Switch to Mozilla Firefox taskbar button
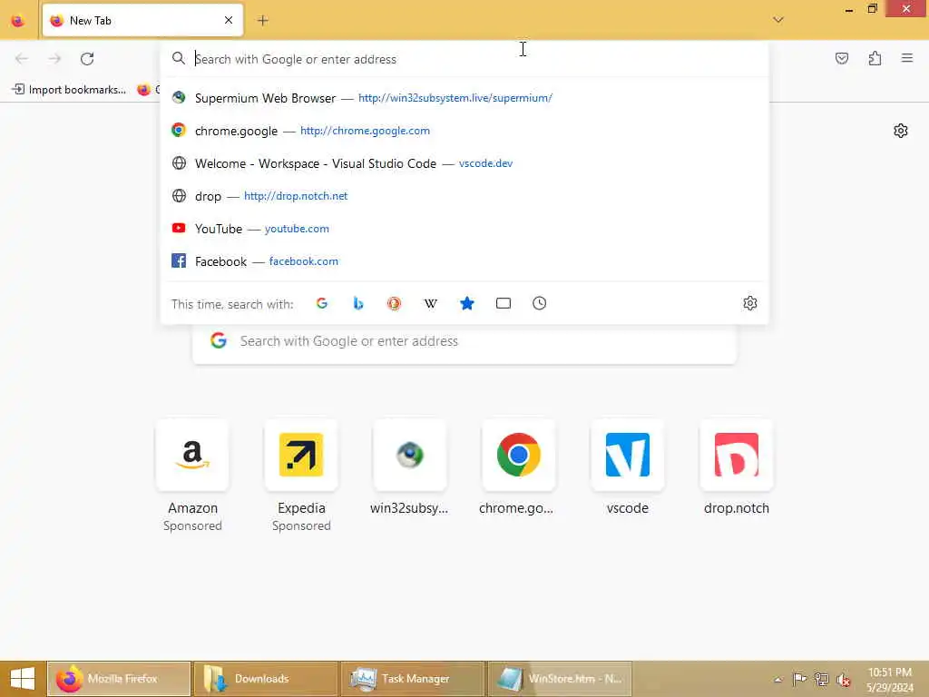Image resolution: width=929 pixels, height=697 pixels. point(119,679)
